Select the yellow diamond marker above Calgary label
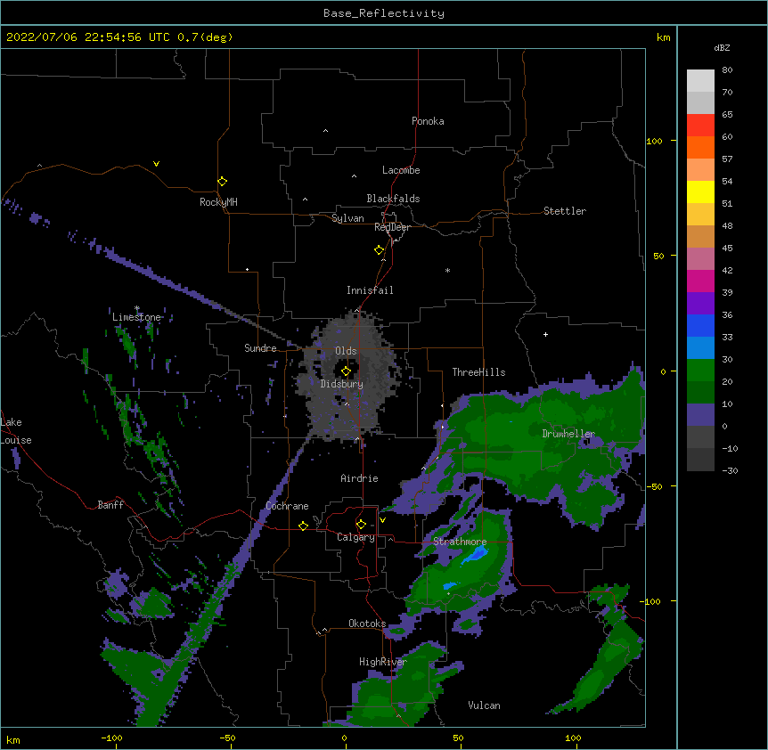768x750 pixels. pyautogui.click(x=361, y=525)
